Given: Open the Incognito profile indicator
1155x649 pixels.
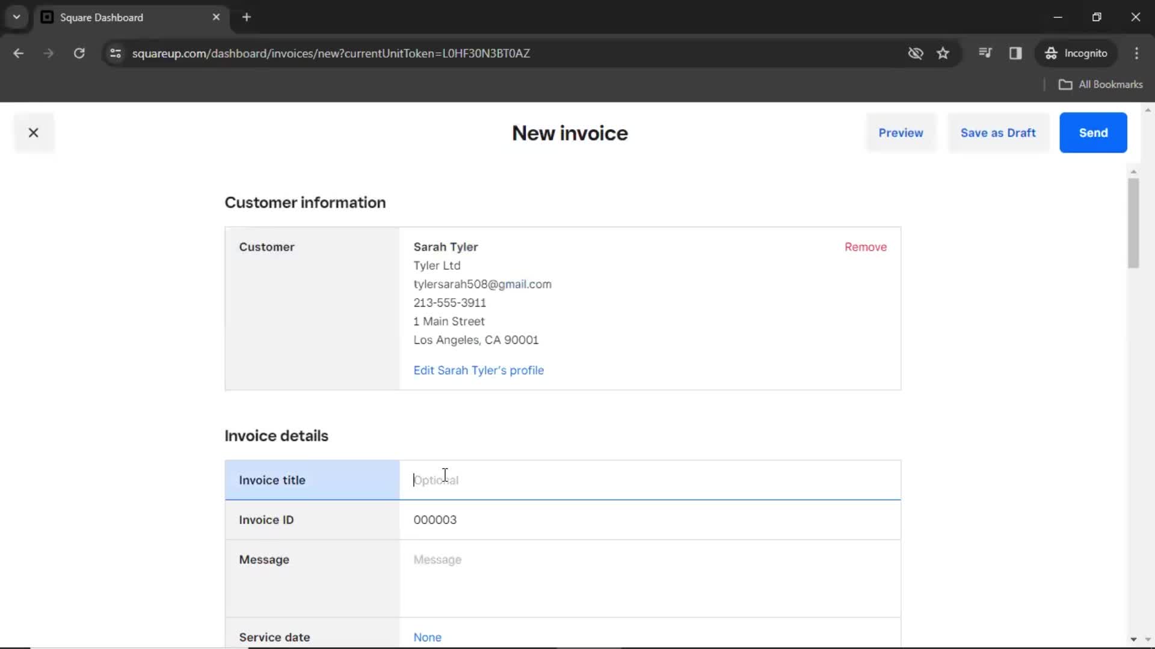Looking at the screenshot, I should click(x=1076, y=53).
